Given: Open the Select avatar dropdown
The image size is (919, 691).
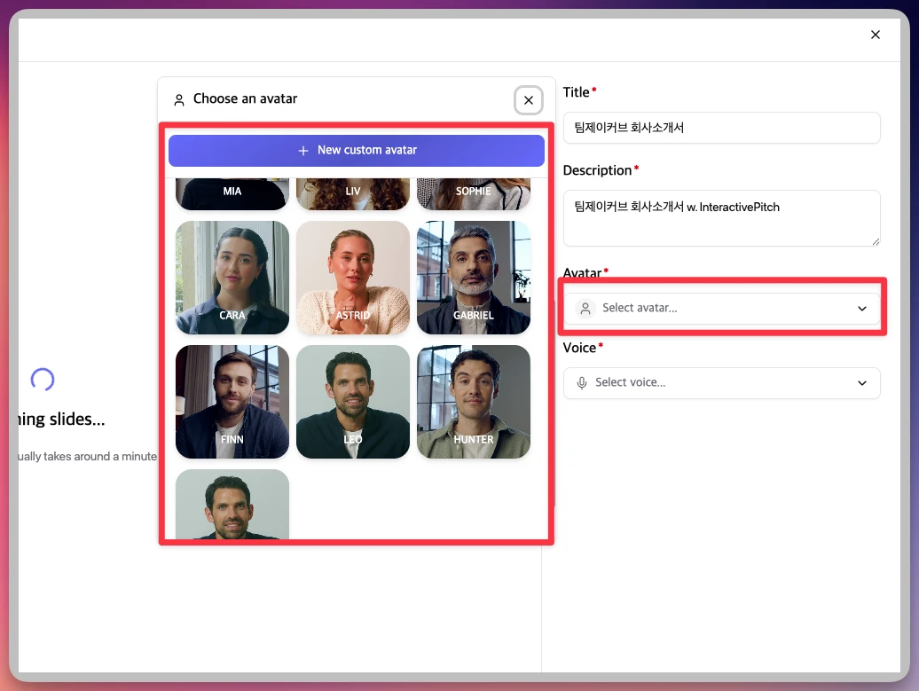Looking at the screenshot, I should tap(721, 309).
